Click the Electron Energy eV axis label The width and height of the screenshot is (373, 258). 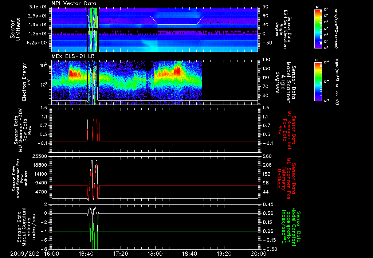[x=27, y=82]
